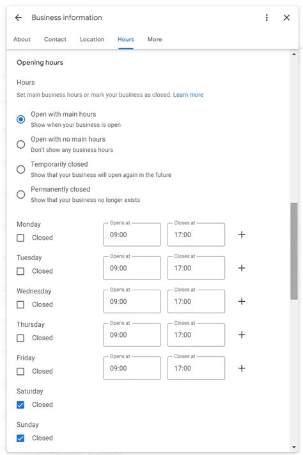
Task: Mark Monday as Closed
Action: [x=20, y=238]
